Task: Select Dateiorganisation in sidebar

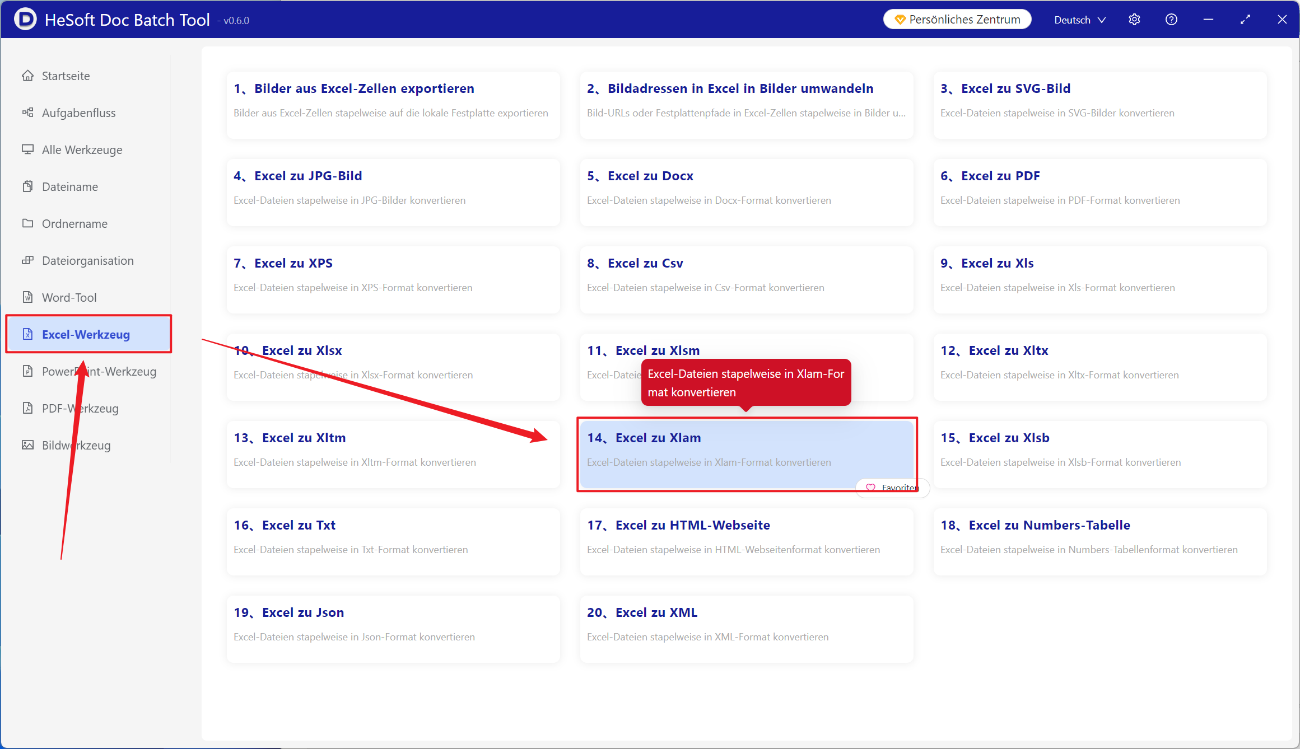Action: pyautogui.click(x=88, y=260)
